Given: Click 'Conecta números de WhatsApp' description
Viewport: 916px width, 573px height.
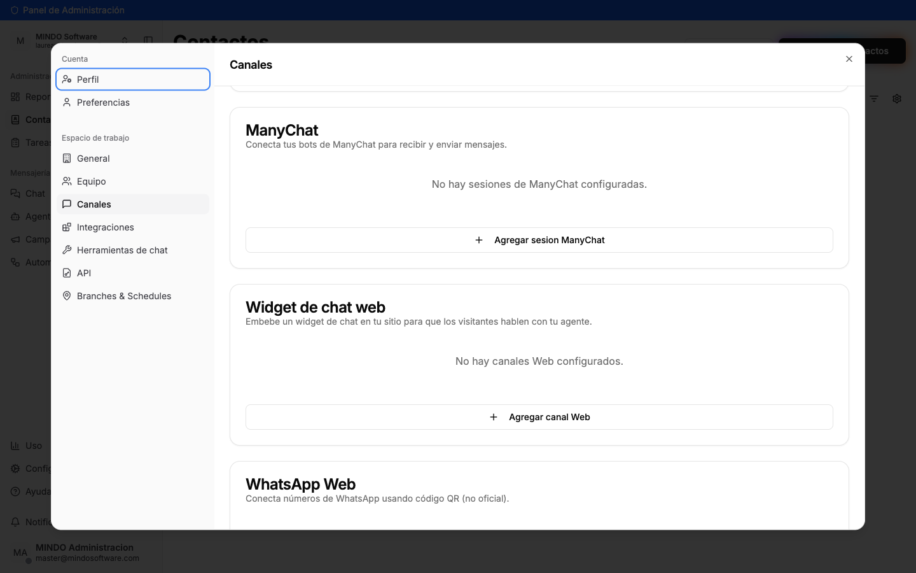Looking at the screenshot, I should click(x=377, y=499).
